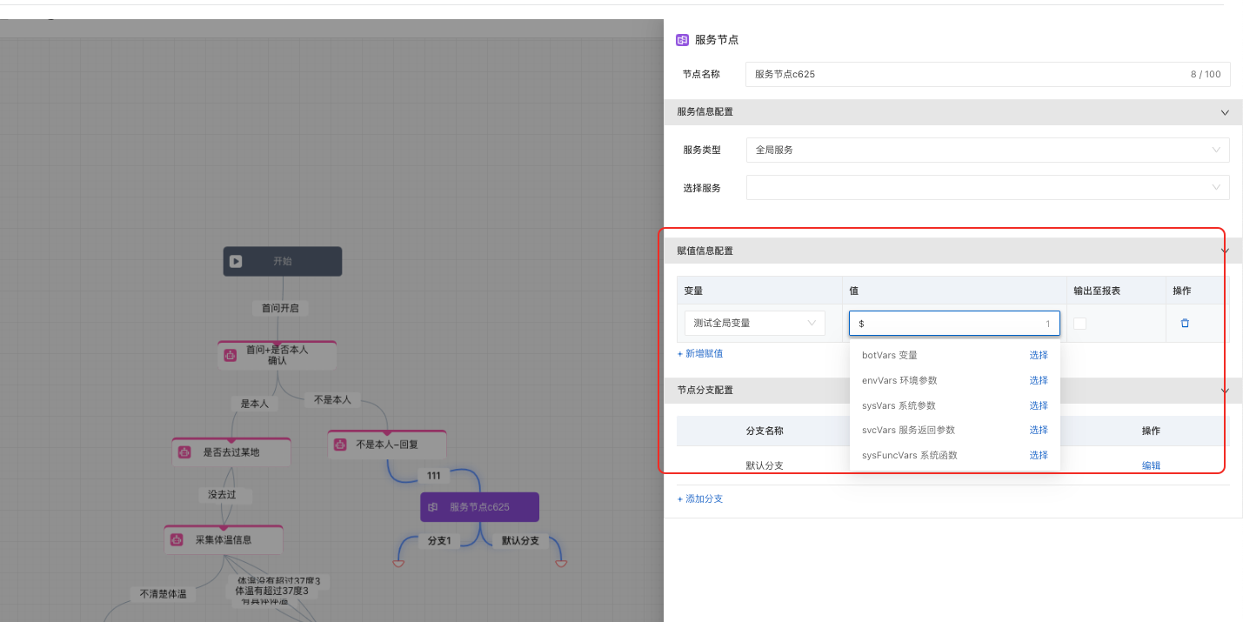
Task: Select the 首问+是否本人确认 node
Action: [277, 355]
